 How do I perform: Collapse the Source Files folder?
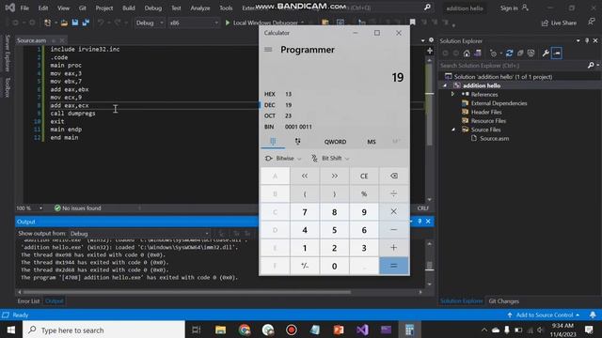(x=453, y=130)
